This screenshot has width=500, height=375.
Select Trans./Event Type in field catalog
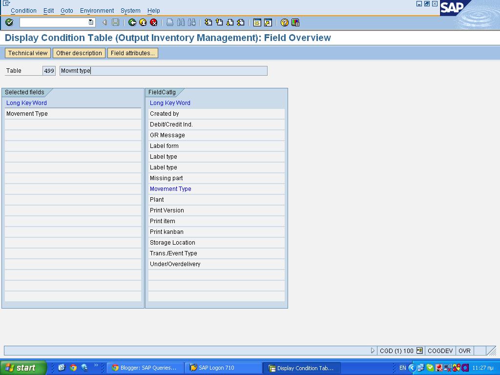pos(216,253)
